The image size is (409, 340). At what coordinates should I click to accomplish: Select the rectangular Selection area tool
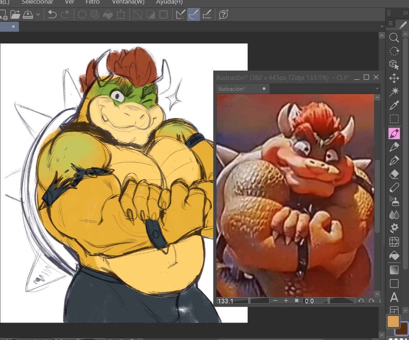pos(394,119)
